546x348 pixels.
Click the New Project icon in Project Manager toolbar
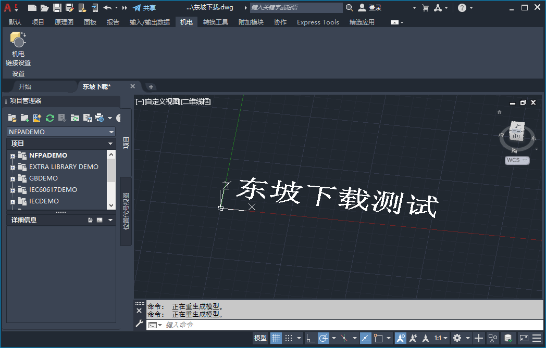click(x=24, y=118)
